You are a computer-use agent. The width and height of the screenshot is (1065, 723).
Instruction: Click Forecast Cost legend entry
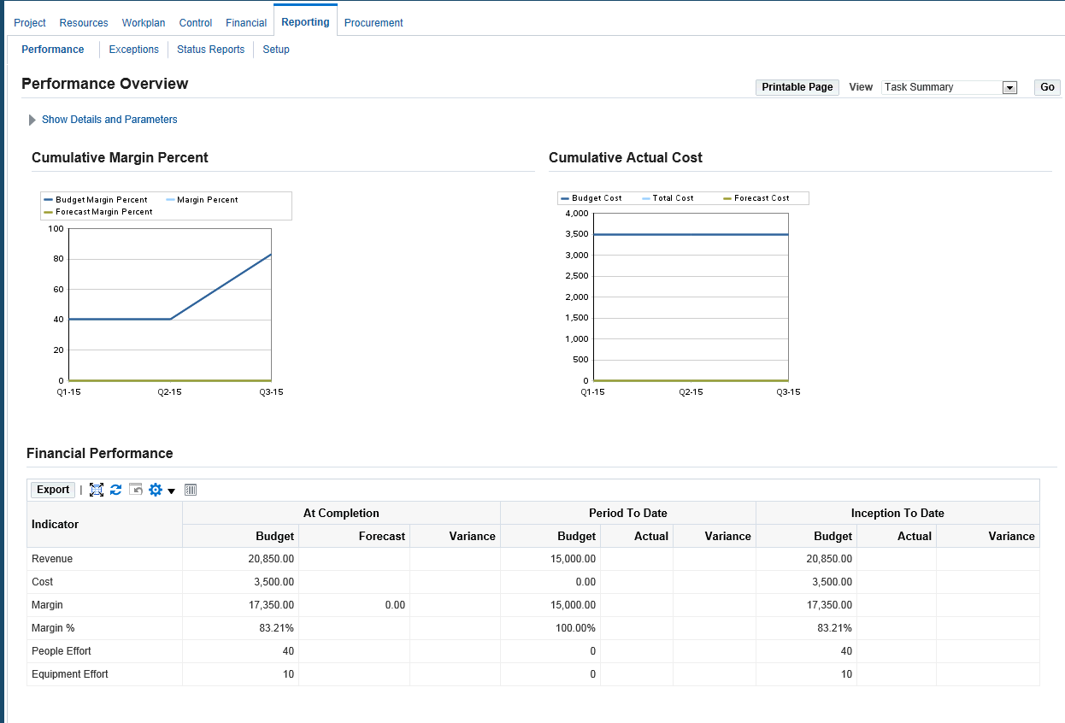point(756,198)
